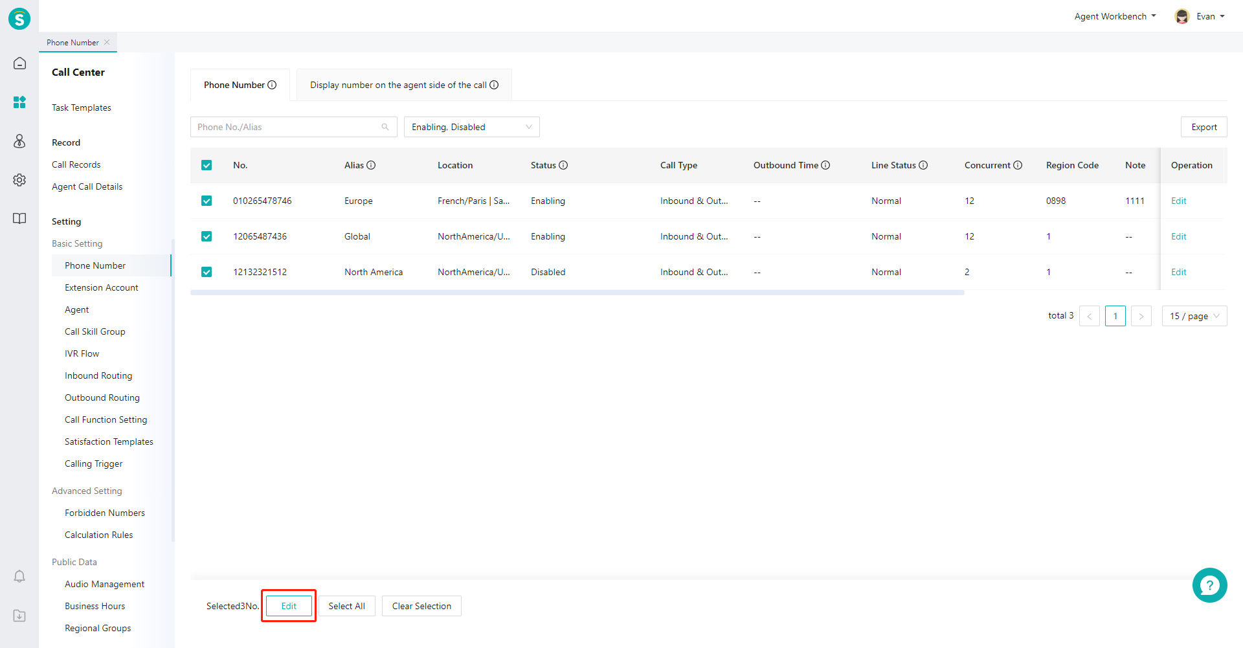Click the help chat bubble icon
Screen dimensions: 1243x648
[1209, 585]
